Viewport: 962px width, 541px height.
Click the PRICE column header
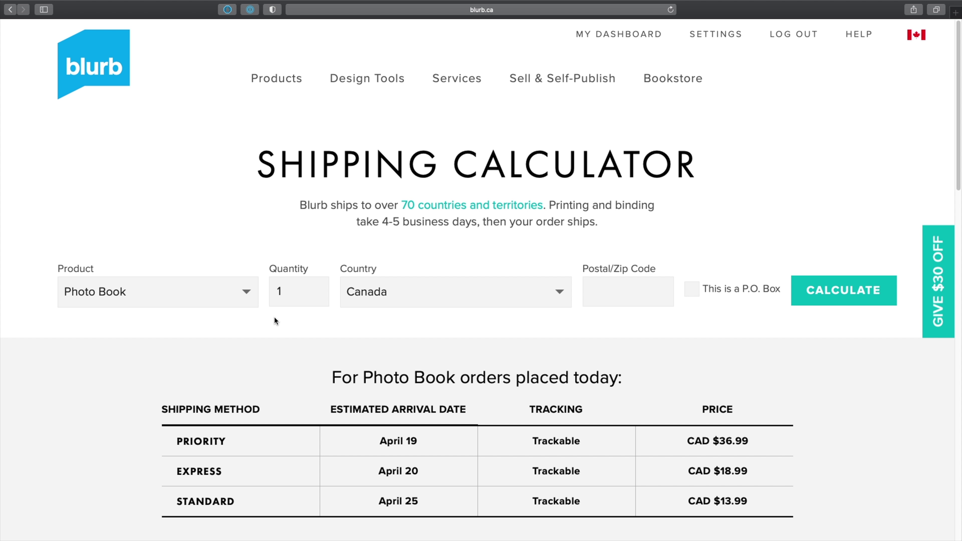click(717, 409)
